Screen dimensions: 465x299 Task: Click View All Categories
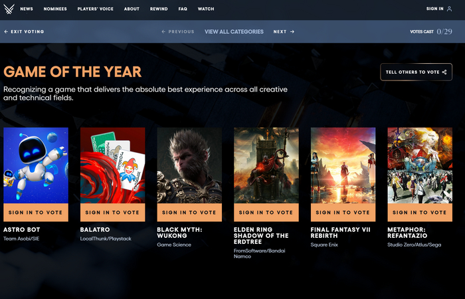pos(234,31)
